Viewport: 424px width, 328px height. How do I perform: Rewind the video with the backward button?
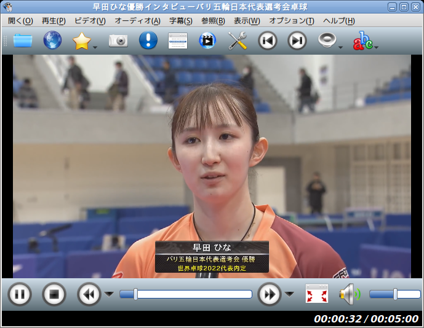coord(89,294)
